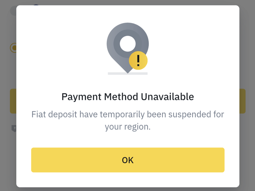Click the yellow exclamation warning badge
The height and width of the screenshot is (191, 255).
[x=138, y=61]
